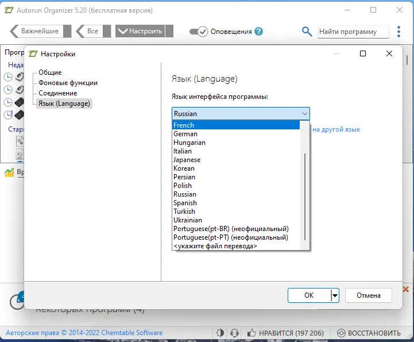The width and height of the screenshot is (414, 342).
Task: Focus the Найти программу search field
Action: [x=353, y=32]
